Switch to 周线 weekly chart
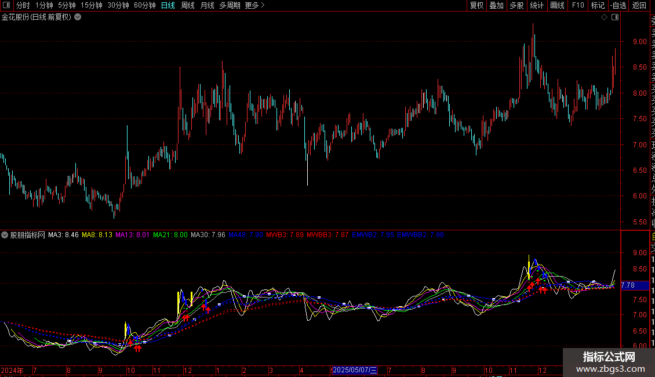 188,5
